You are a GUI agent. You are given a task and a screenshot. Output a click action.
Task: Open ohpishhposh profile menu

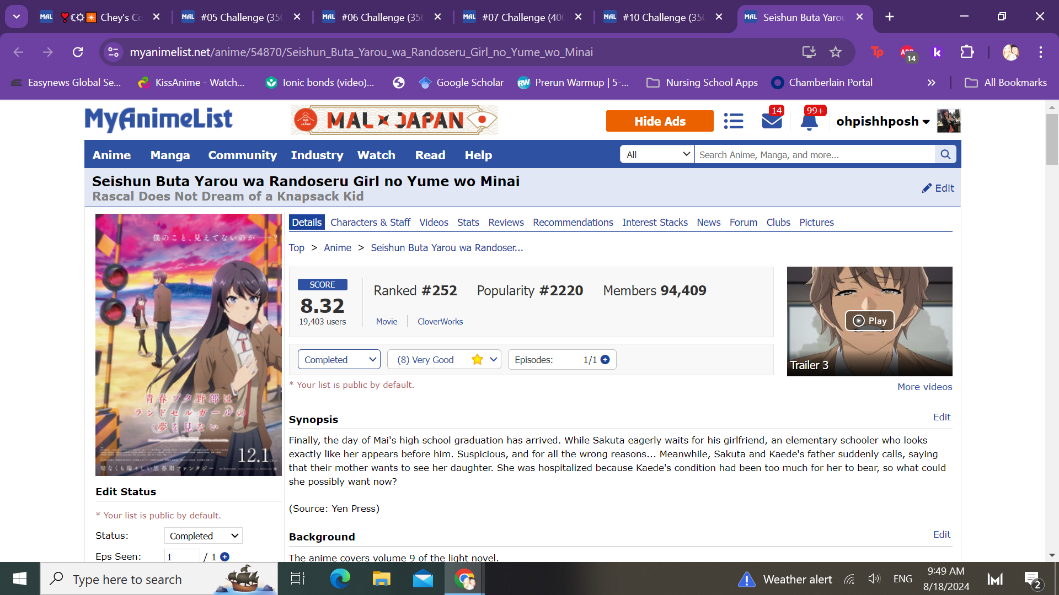882,121
